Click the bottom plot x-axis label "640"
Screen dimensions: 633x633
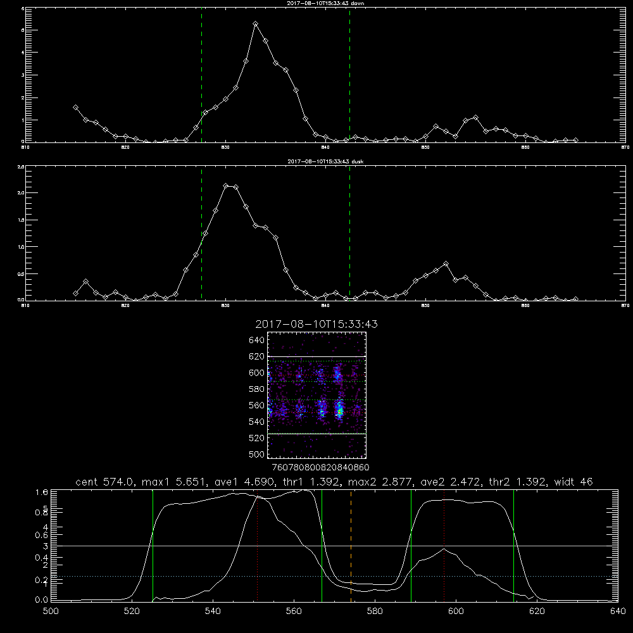point(618,611)
